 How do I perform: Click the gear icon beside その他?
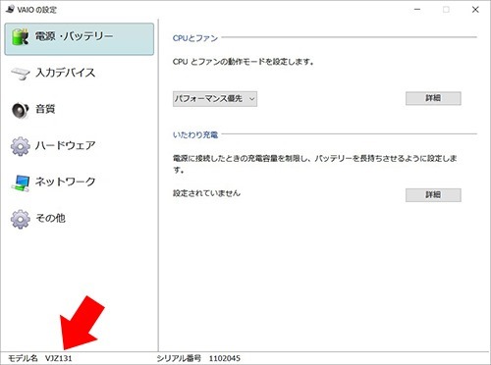pos(21,219)
